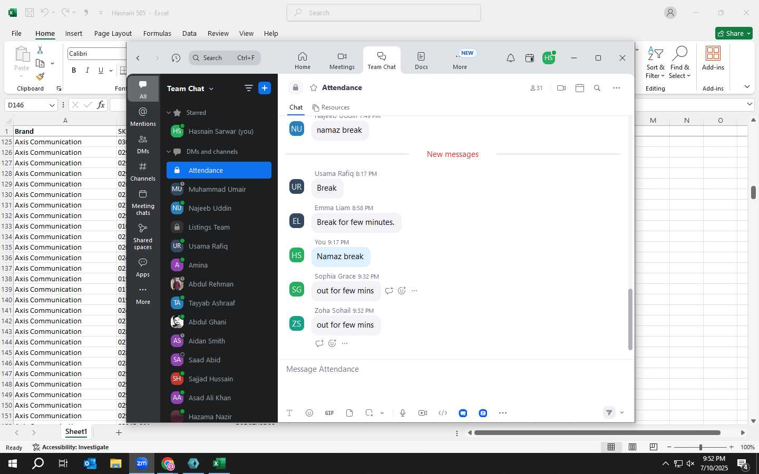Open chat with Tayyab Ashraaf
The height and width of the screenshot is (474, 759).
219,303
